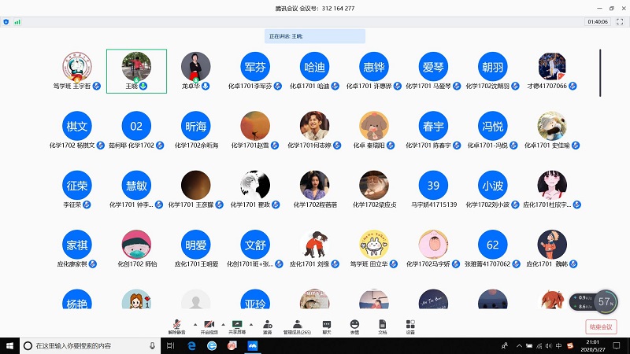630x354 pixels.
Task: Click the 01:40:06 meeting duration timer
Action: pos(597,22)
